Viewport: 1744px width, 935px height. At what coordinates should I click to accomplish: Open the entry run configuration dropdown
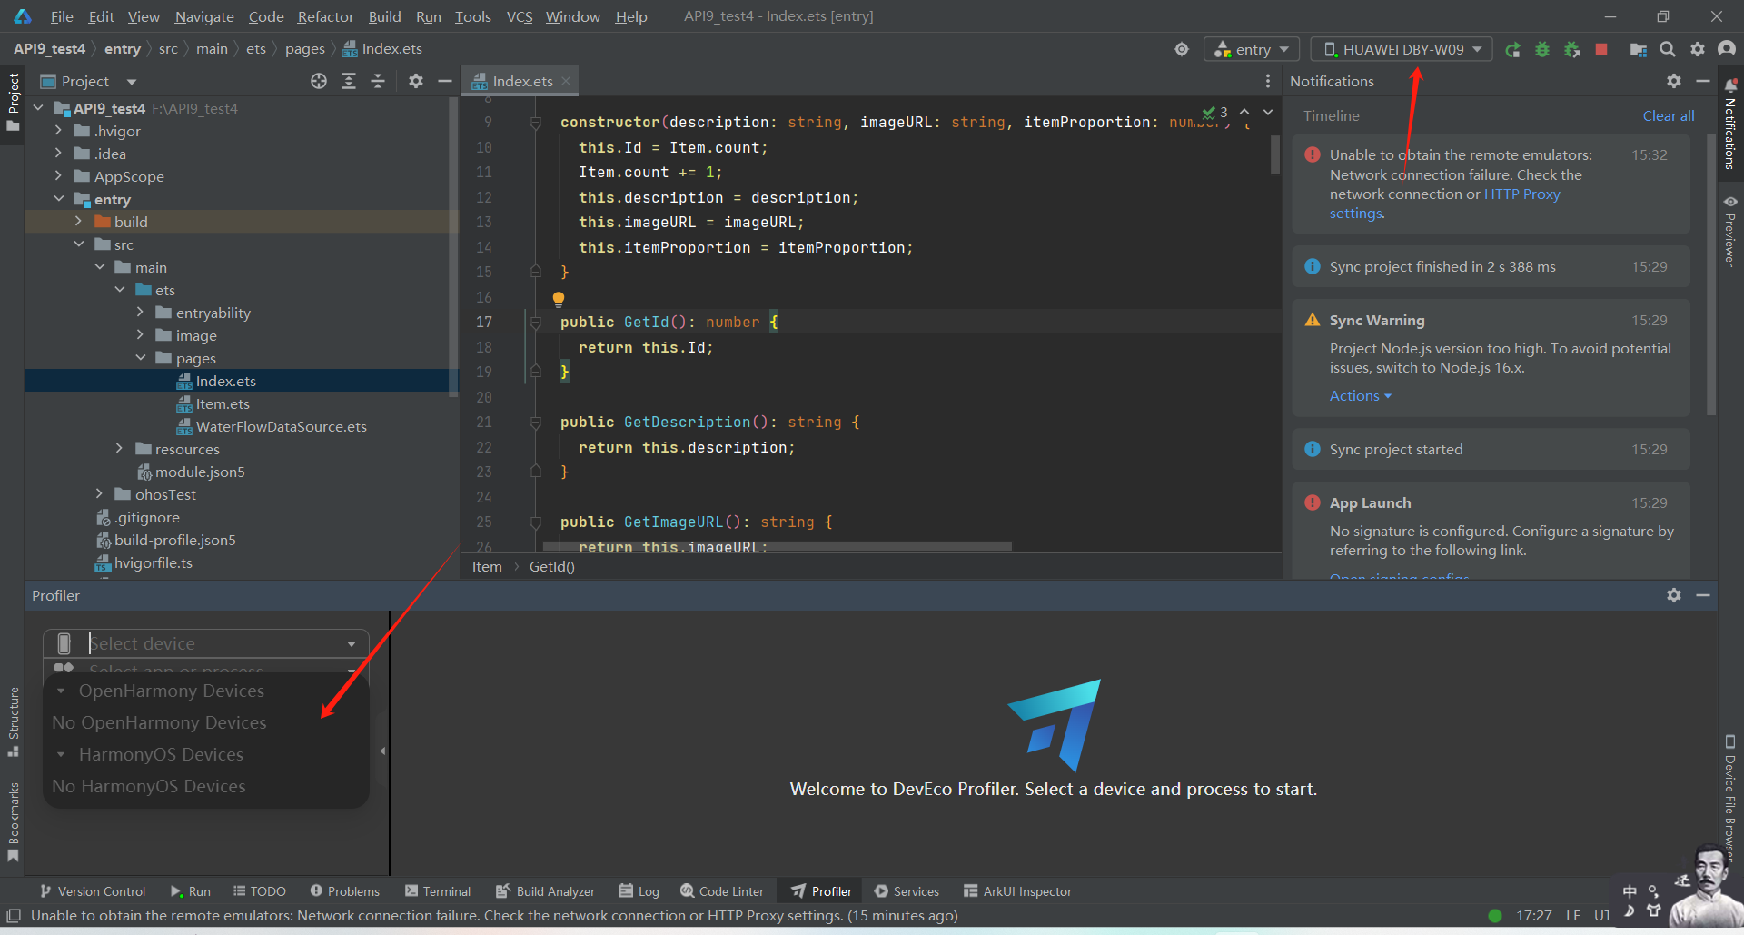1252,49
